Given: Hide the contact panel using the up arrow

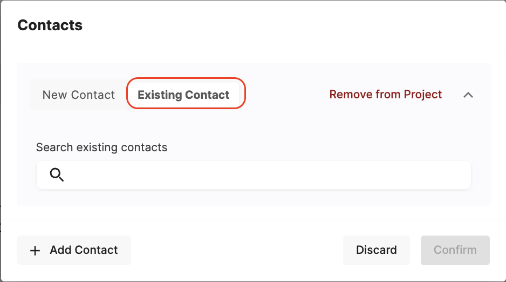Looking at the screenshot, I should pos(468,95).
